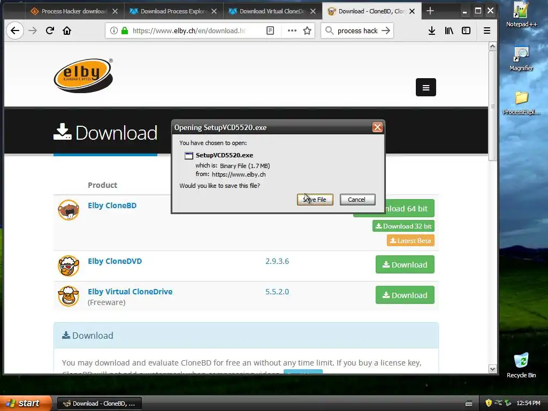Reload the current page
This screenshot has height=411, width=548.
click(50, 31)
